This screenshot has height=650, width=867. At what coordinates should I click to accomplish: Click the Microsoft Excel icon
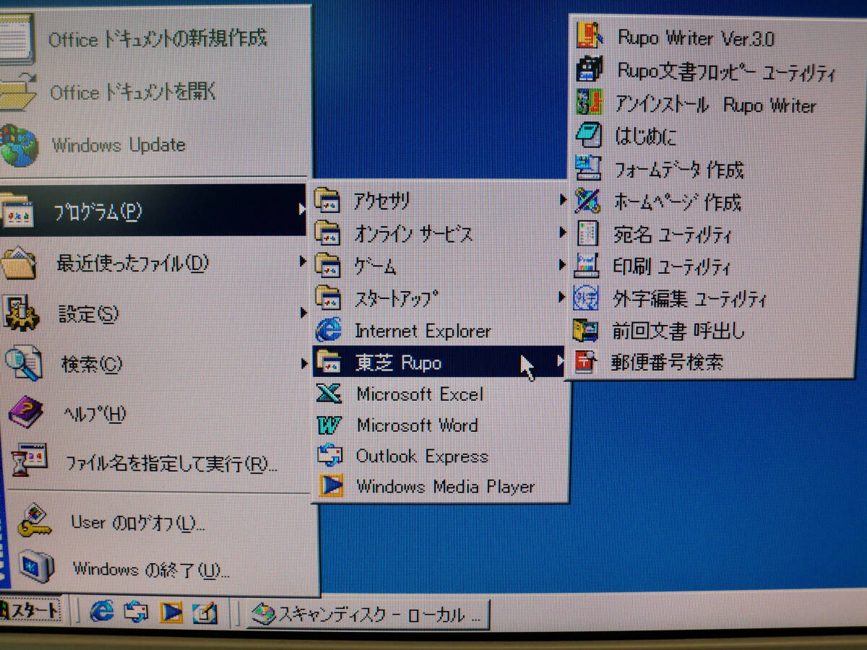(x=329, y=394)
